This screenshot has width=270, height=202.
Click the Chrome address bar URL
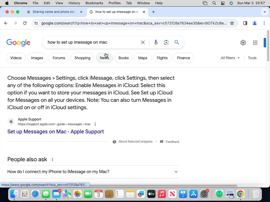point(134,23)
